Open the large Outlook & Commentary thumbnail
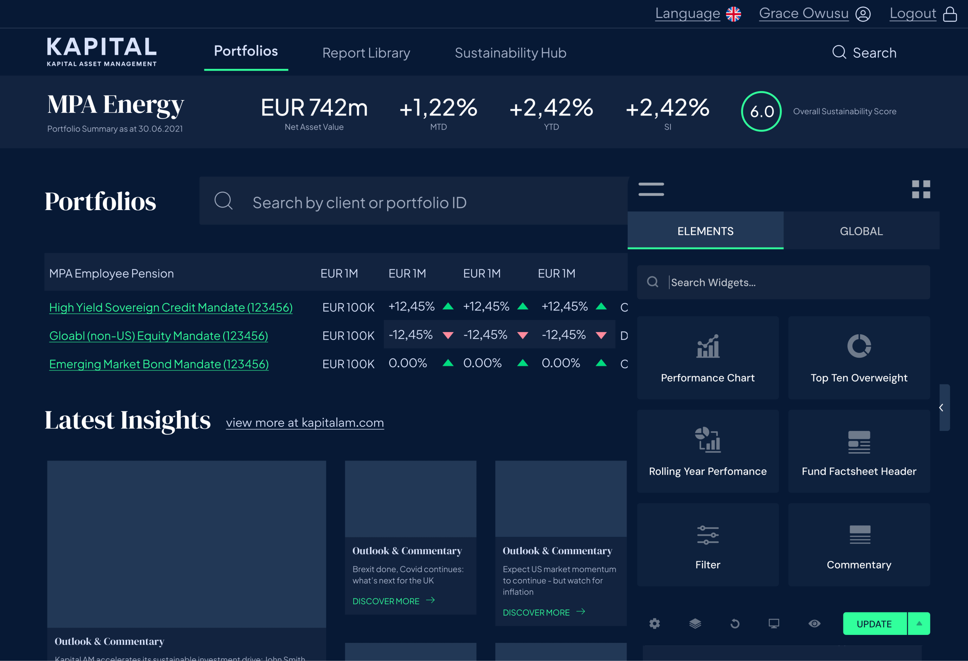This screenshot has width=968, height=661. point(186,544)
